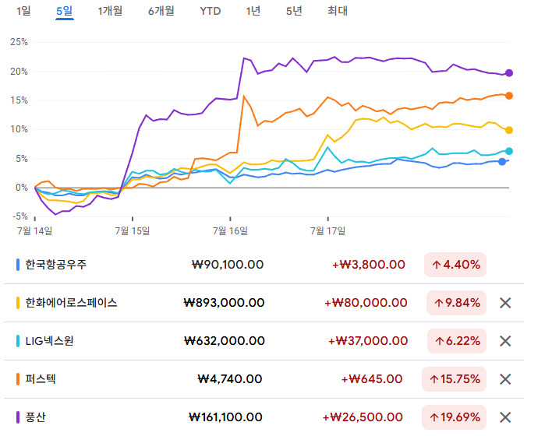Click the teal LIG넥스원 endpoint dot

pos(509,151)
